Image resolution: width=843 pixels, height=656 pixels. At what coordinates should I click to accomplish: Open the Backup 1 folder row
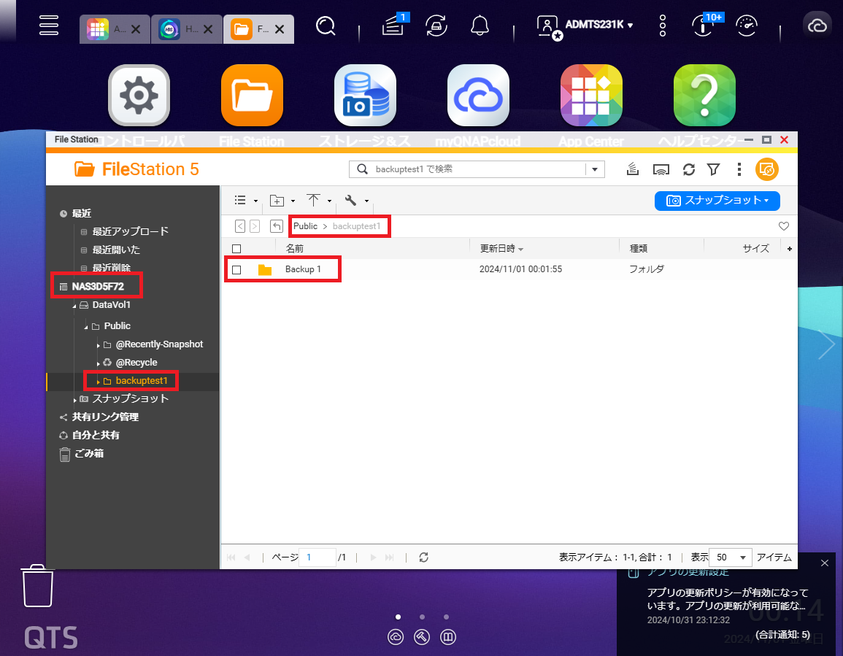509,269
